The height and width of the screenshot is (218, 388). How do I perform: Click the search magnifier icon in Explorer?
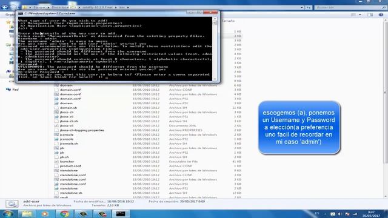pos(384,7)
